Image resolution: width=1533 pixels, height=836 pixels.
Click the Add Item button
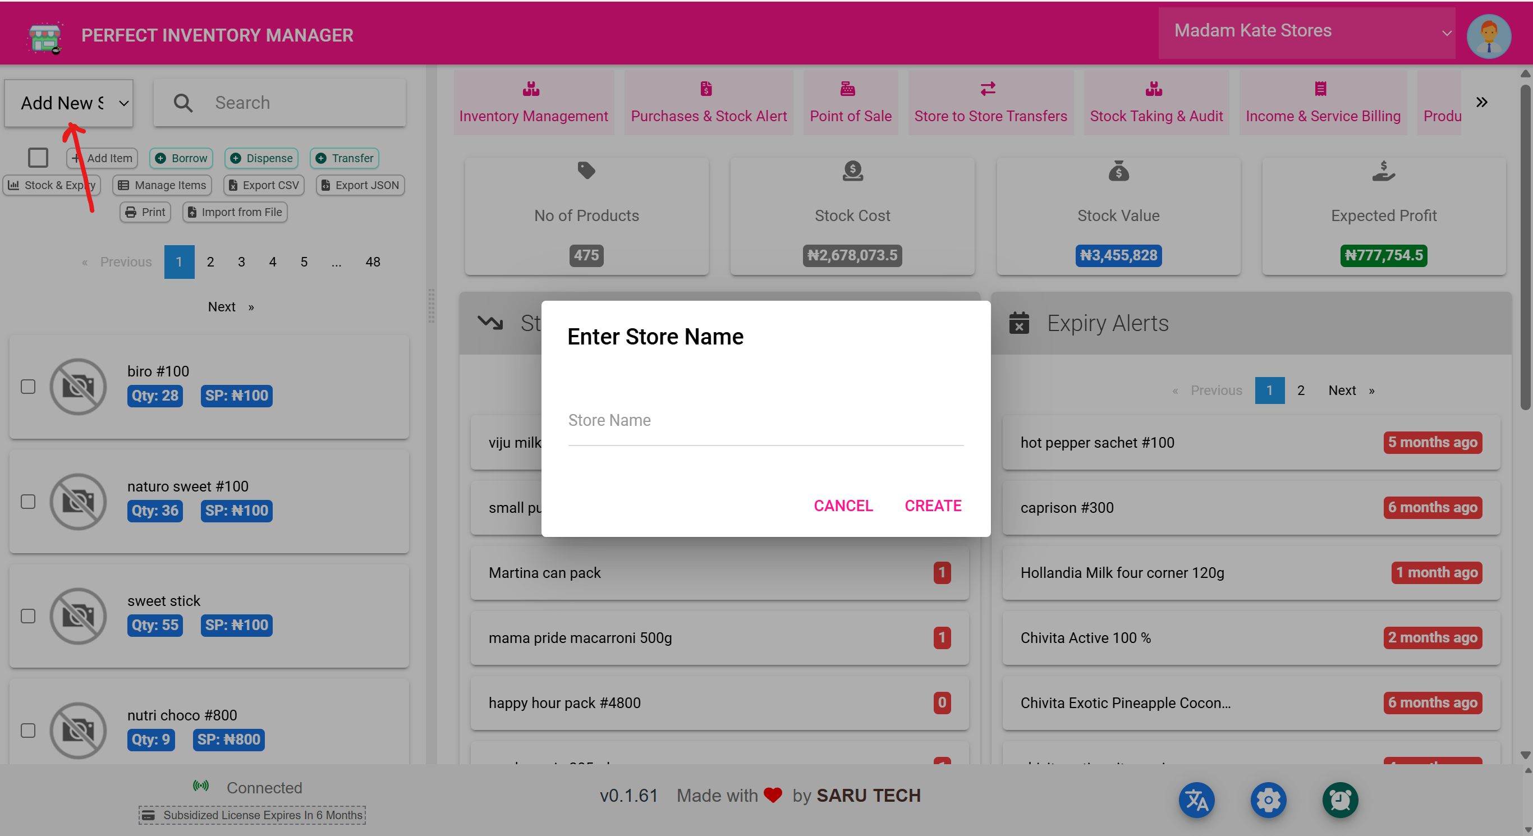pos(102,158)
